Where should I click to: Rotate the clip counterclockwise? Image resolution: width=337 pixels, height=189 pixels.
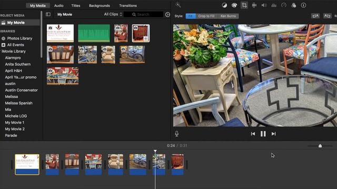coord(315,16)
